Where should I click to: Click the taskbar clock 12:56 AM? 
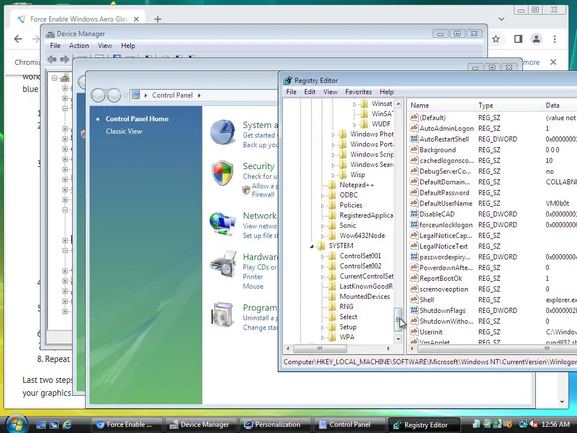[555, 425]
